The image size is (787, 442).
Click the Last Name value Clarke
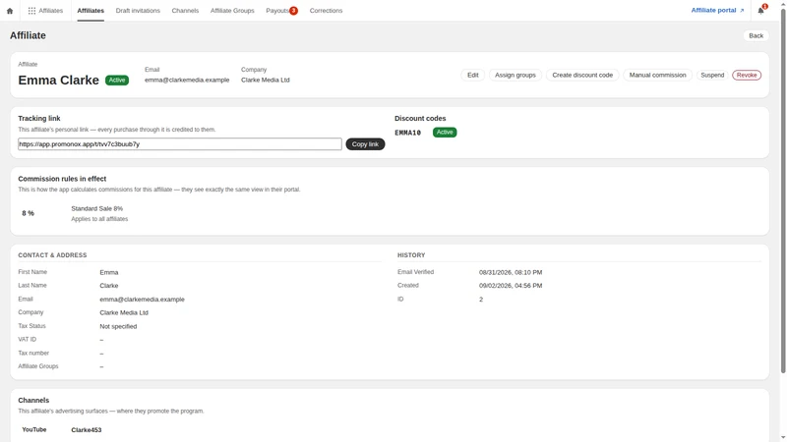[109, 286]
